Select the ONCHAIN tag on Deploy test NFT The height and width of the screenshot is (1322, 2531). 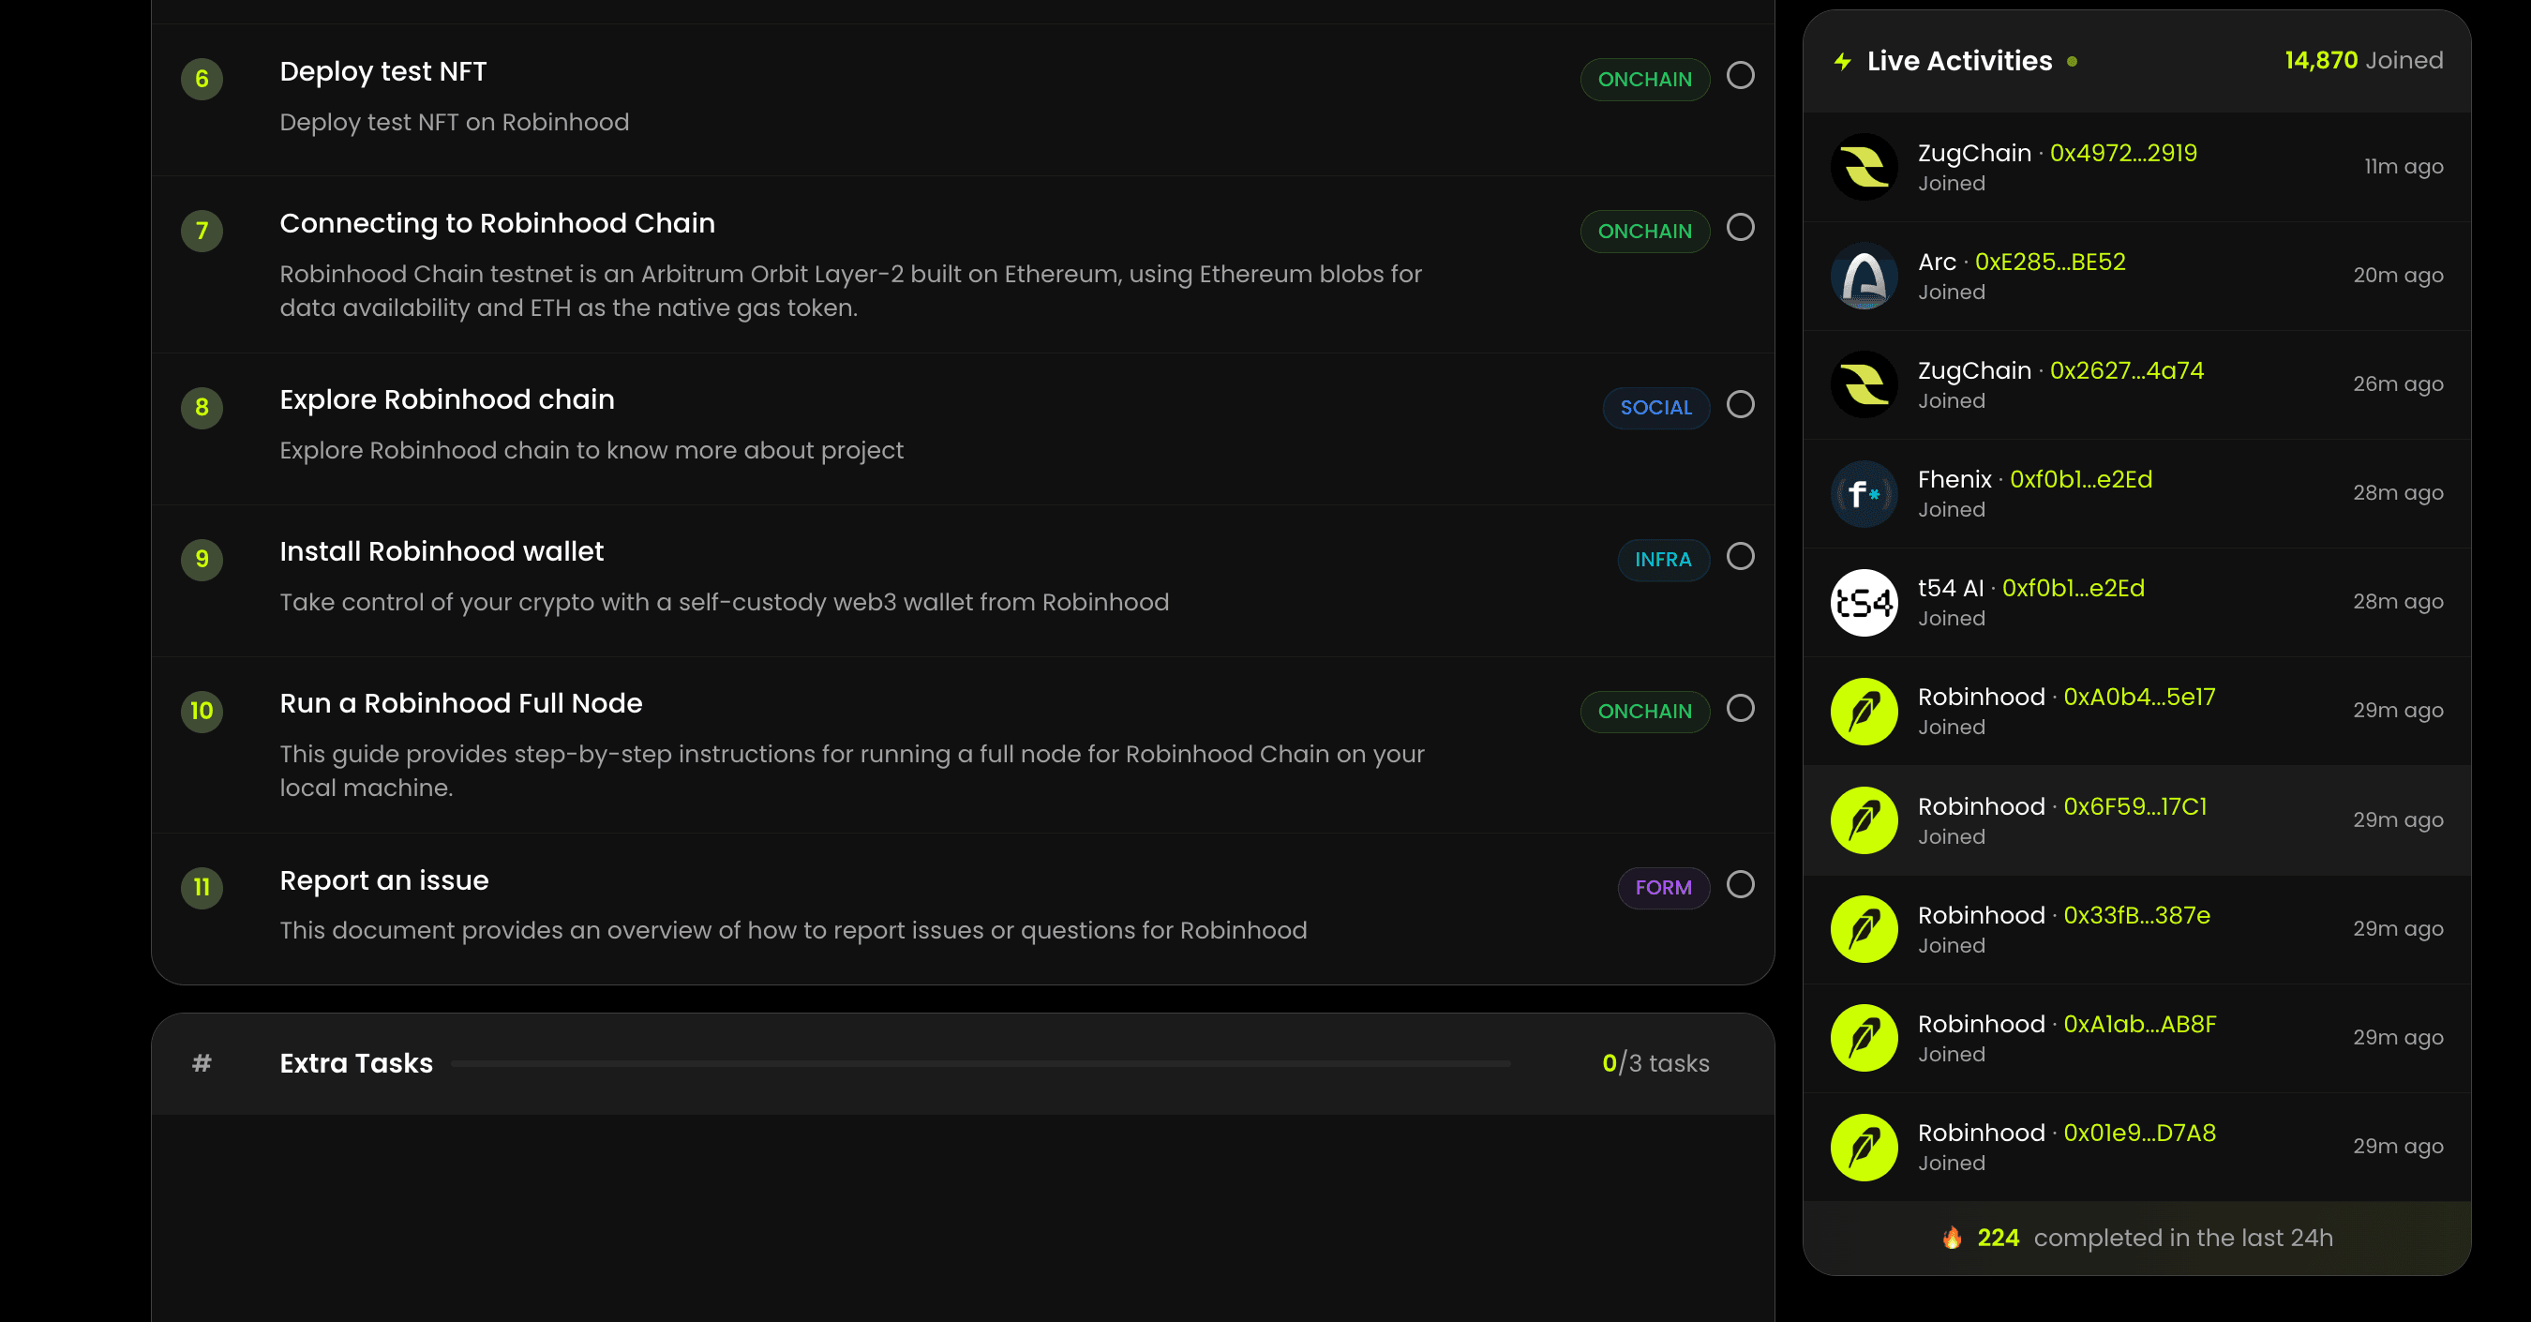point(1644,80)
